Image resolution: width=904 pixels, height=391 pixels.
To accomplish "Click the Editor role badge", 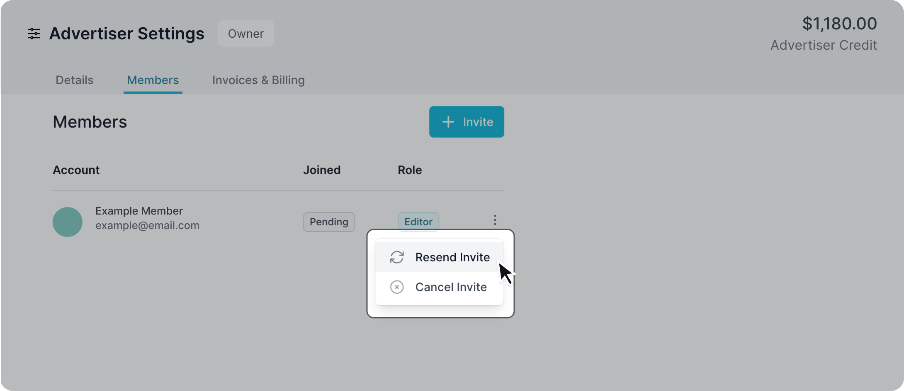I will 418,222.
